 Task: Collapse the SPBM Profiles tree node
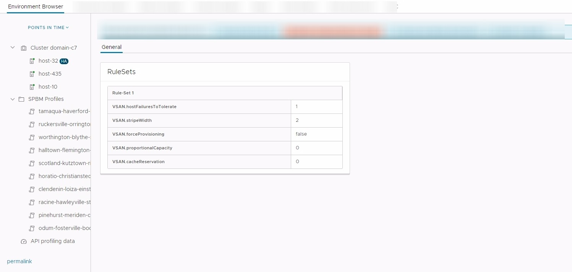(13, 99)
